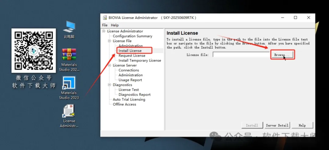Open the 此电脑 desktop icon
This screenshot has width=329, height=150.
(69, 27)
